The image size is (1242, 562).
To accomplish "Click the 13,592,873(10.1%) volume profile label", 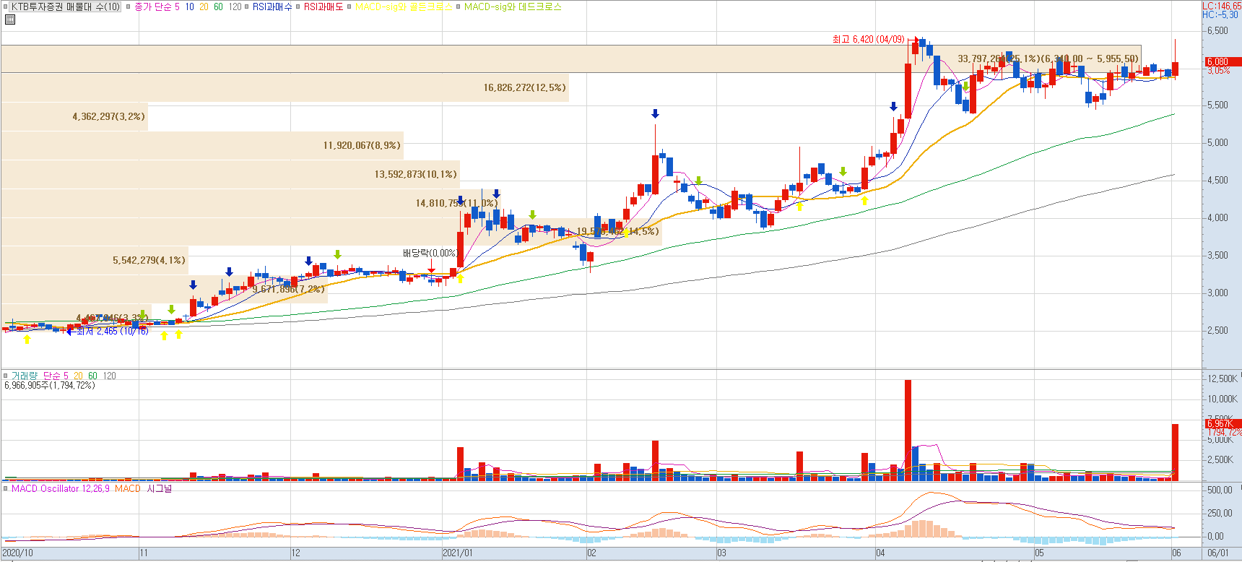I will coord(416,174).
